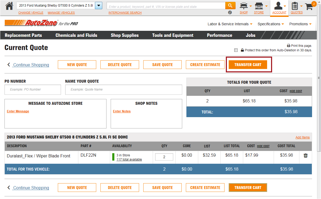Click the orange search magnifier button
321x199 pixels.
pos(230,6)
